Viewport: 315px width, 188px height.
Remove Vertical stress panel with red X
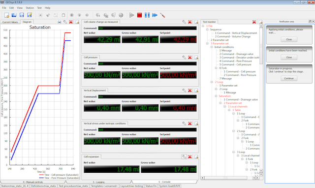[190, 124]
